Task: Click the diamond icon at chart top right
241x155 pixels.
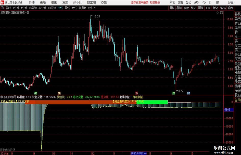Action: [218, 12]
